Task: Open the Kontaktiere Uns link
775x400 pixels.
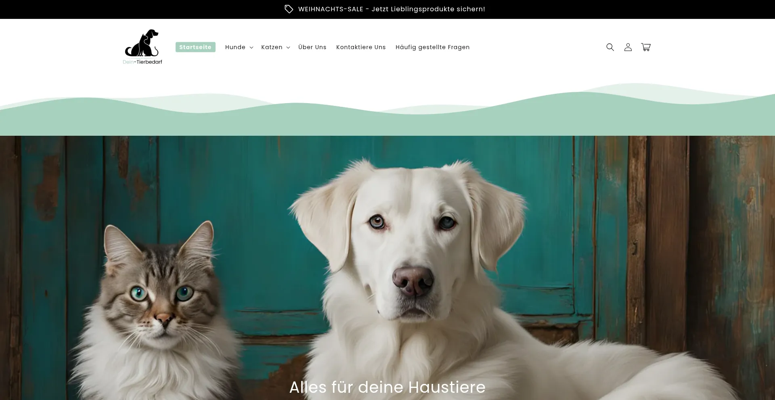Action: [x=361, y=47]
